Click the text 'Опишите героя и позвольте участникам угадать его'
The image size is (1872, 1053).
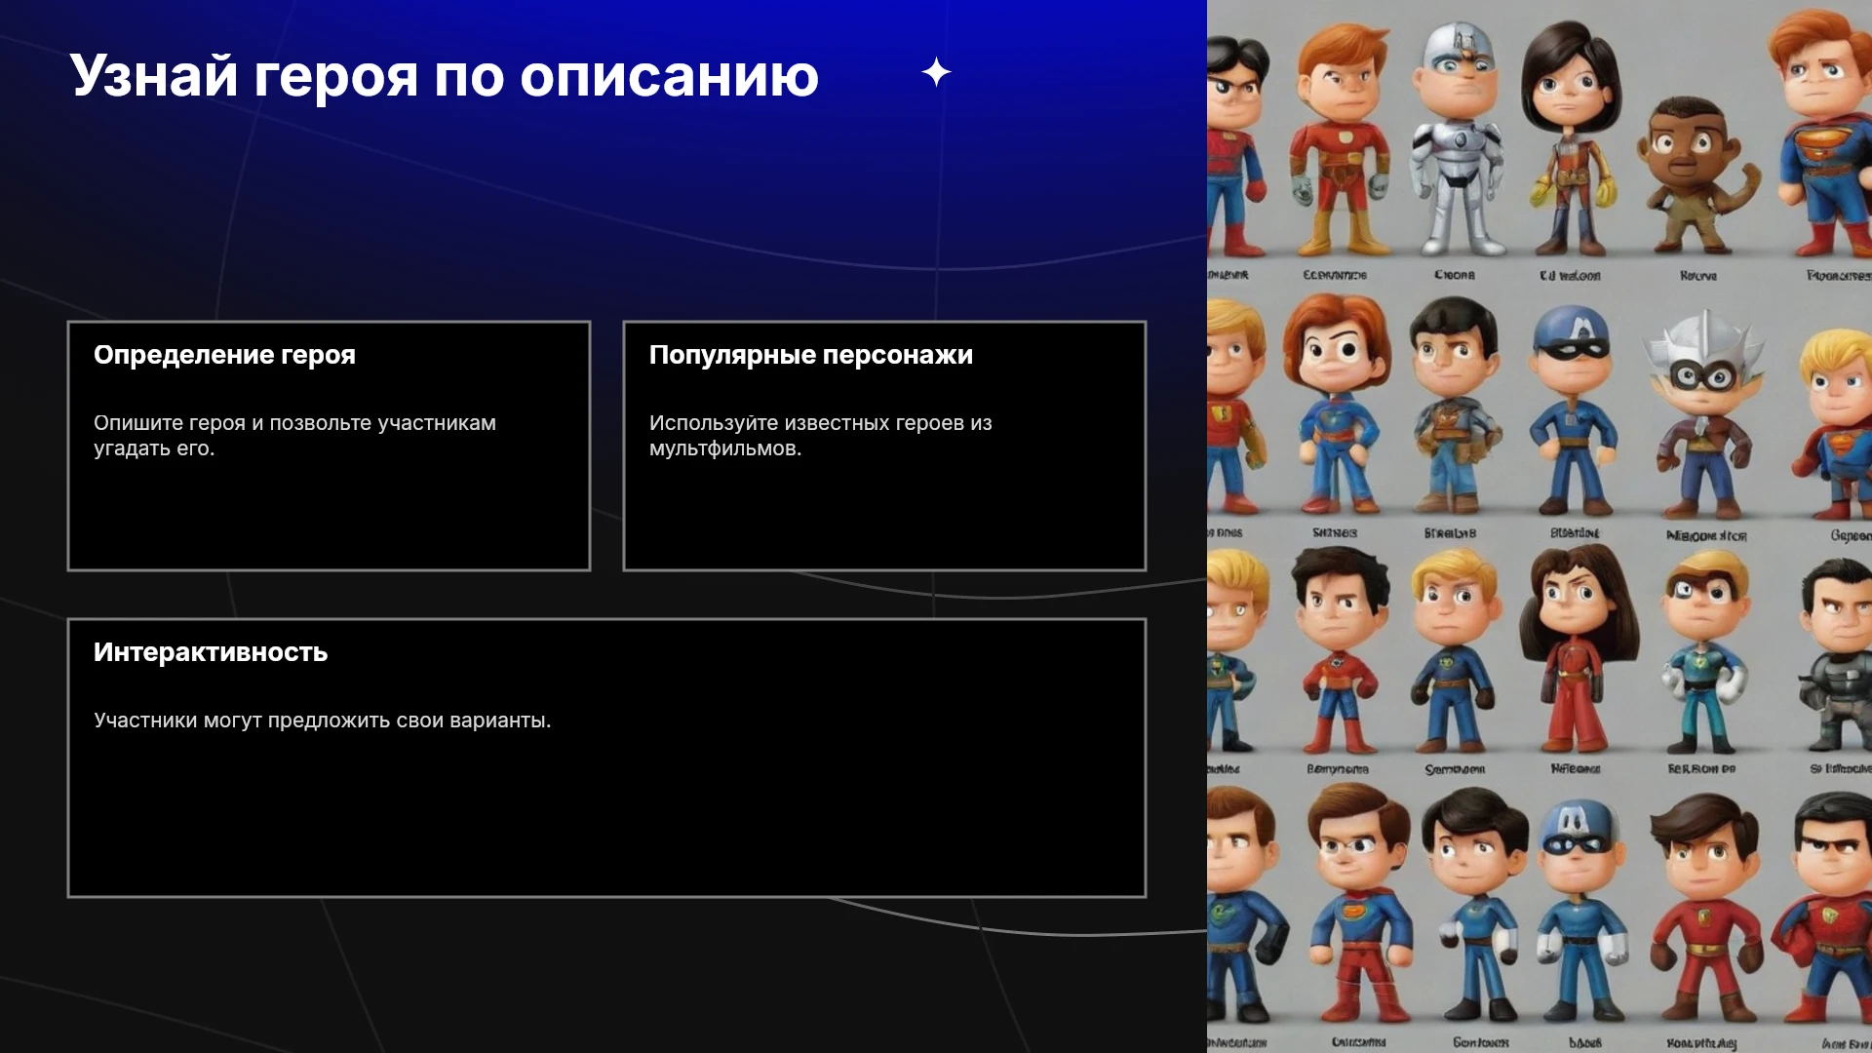point(294,436)
